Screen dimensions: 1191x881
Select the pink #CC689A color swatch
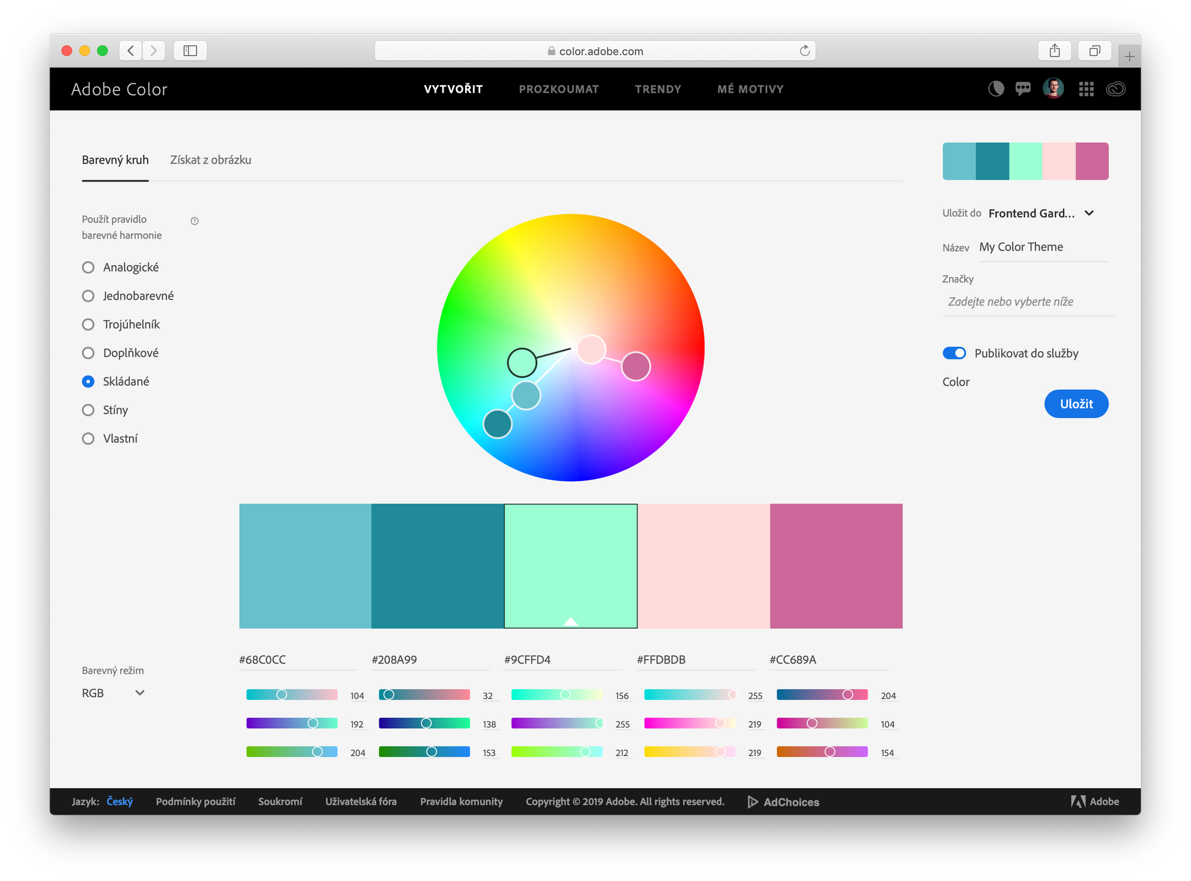pos(835,566)
